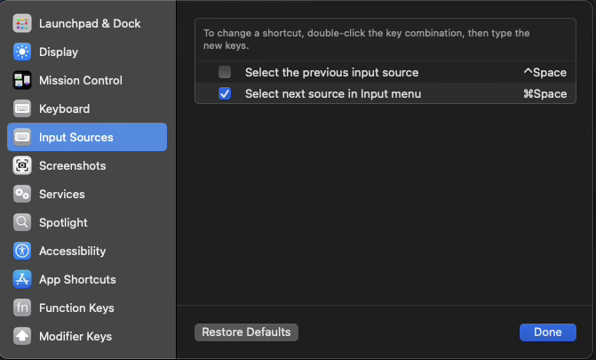The width and height of the screenshot is (596, 360).
Task: Click the Screenshots camera icon
Action: [x=22, y=165]
